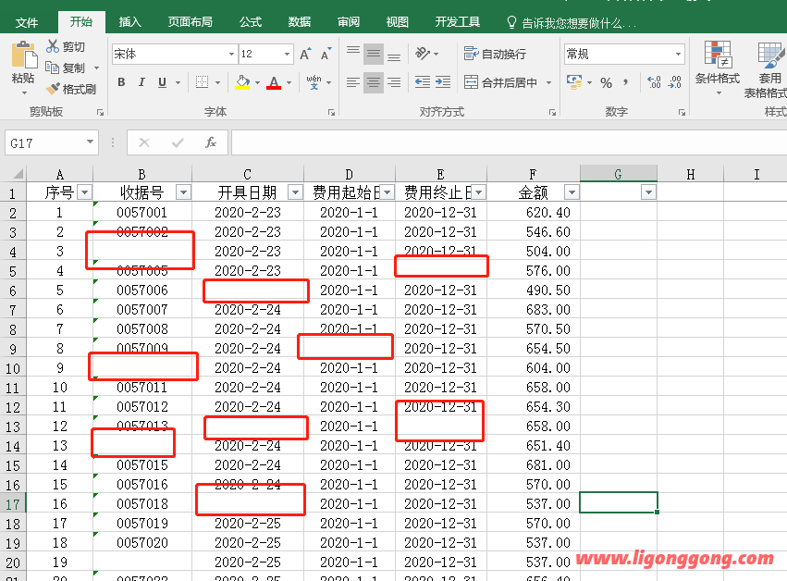Open Conditional Formatting (条件格式) menu
Screen dimensions: 787x581
tap(718, 68)
